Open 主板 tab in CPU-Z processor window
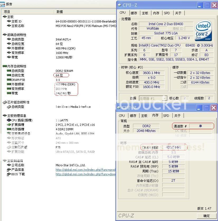This screenshot has width=218, height=221. [x=145, y=13]
